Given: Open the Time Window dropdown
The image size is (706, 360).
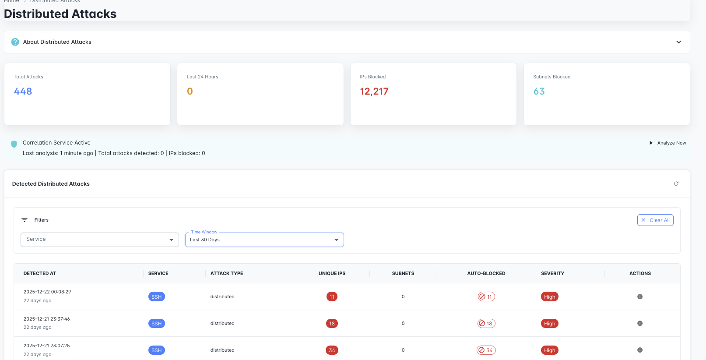Looking at the screenshot, I should coord(264,240).
